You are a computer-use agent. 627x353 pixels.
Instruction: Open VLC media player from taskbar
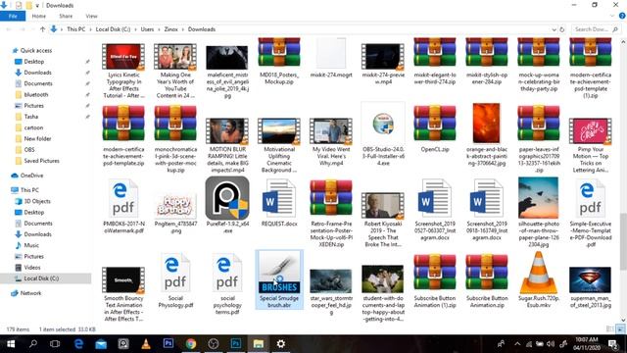(x=146, y=344)
